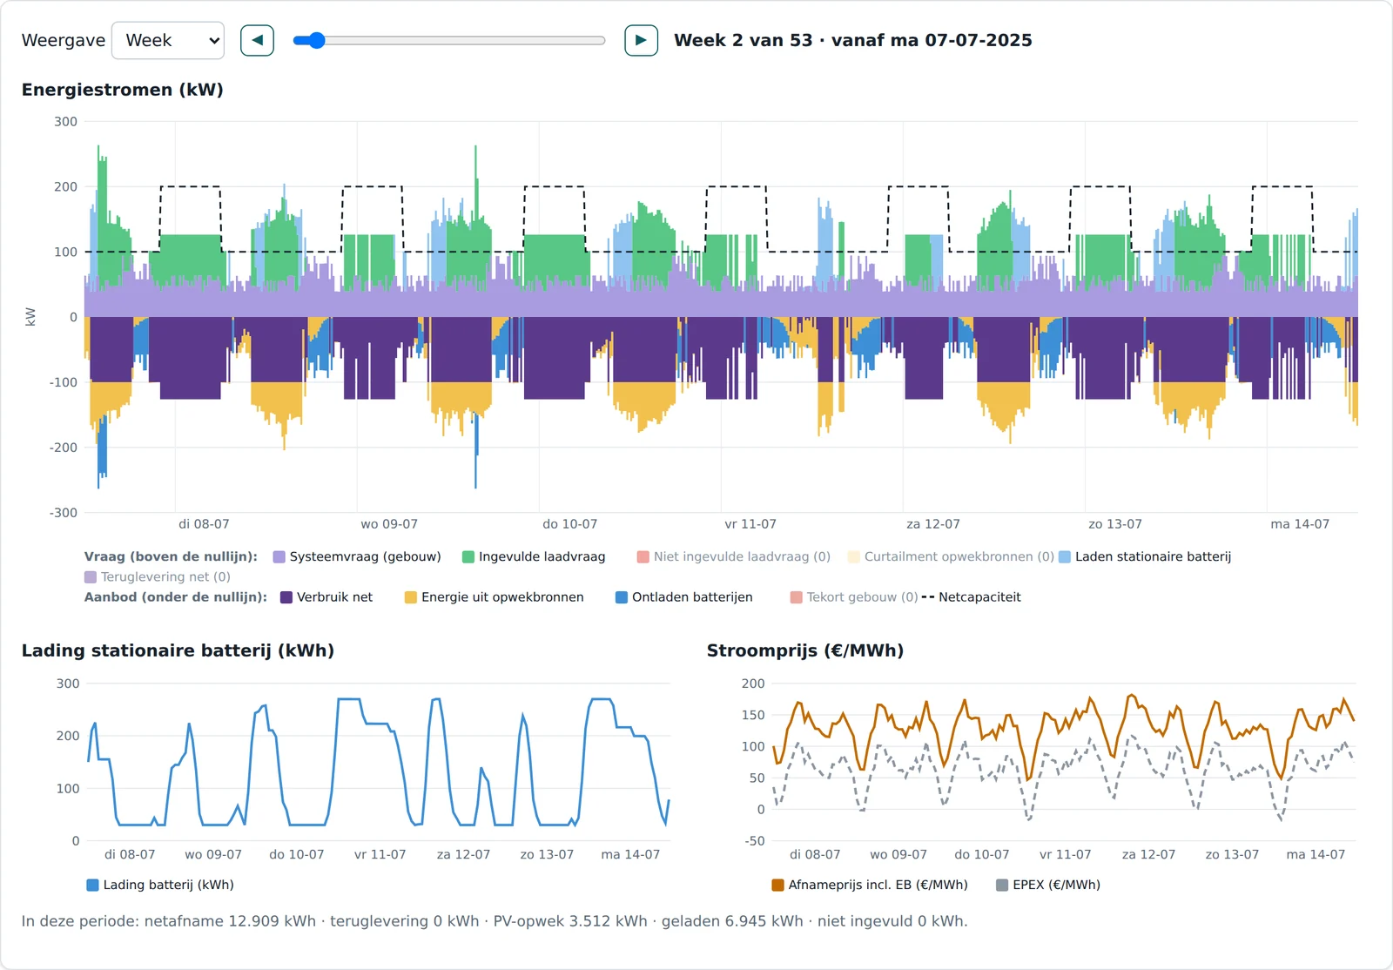Toggle Laden stationaire batterij legend entry
Viewport: 1393px width, 970px height.
point(1145,556)
